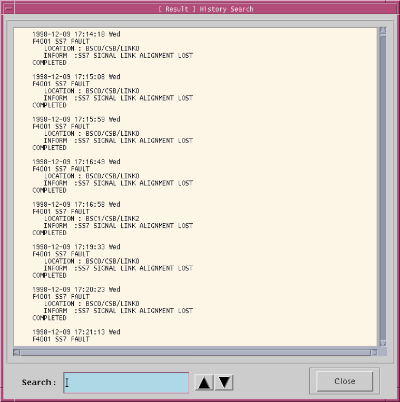Select timestamp 1998-12-09 17:21:13 Wed
Viewport: 400px width, 402px height.
[x=76, y=332]
